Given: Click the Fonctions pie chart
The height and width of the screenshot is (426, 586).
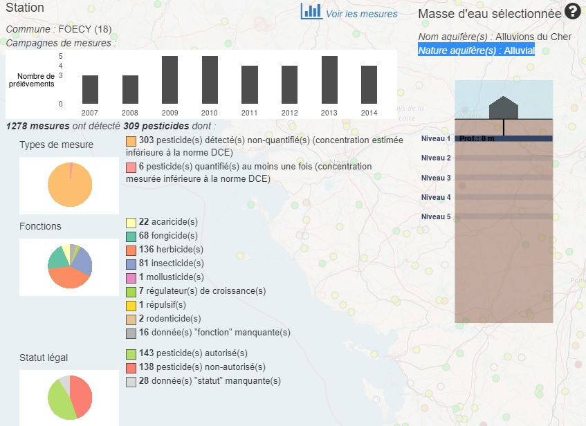Looking at the screenshot, I should pos(69,266).
